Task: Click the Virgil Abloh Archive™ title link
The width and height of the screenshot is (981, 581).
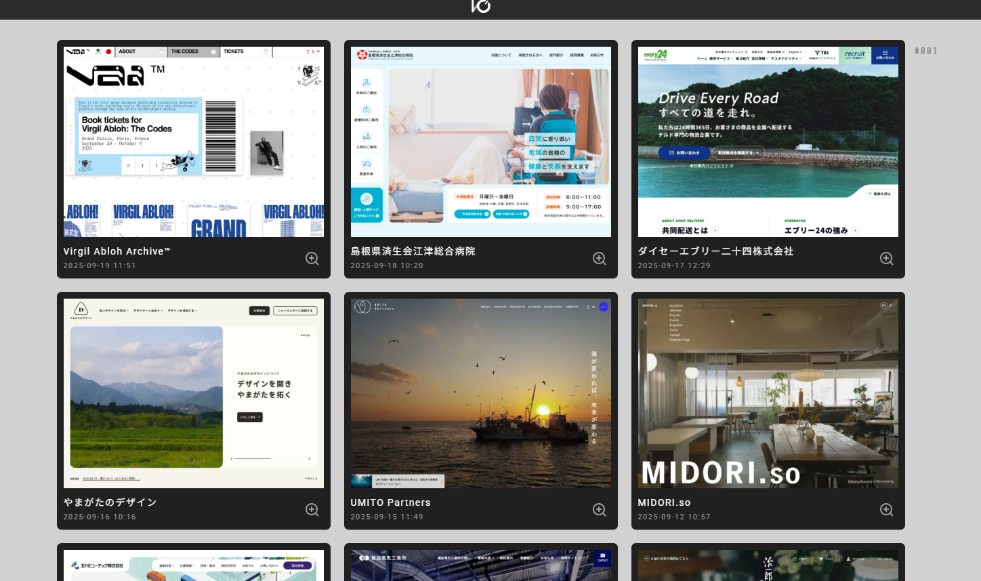Action: (x=117, y=251)
